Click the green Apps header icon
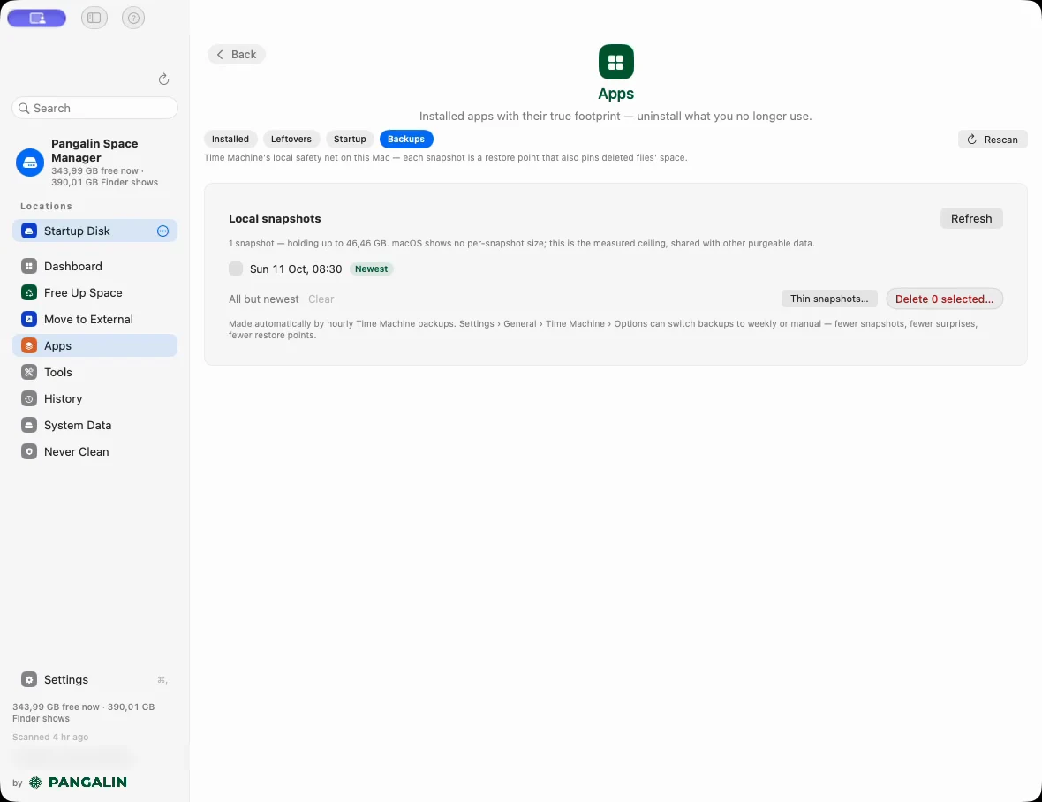This screenshot has width=1042, height=802. click(x=616, y=62)
